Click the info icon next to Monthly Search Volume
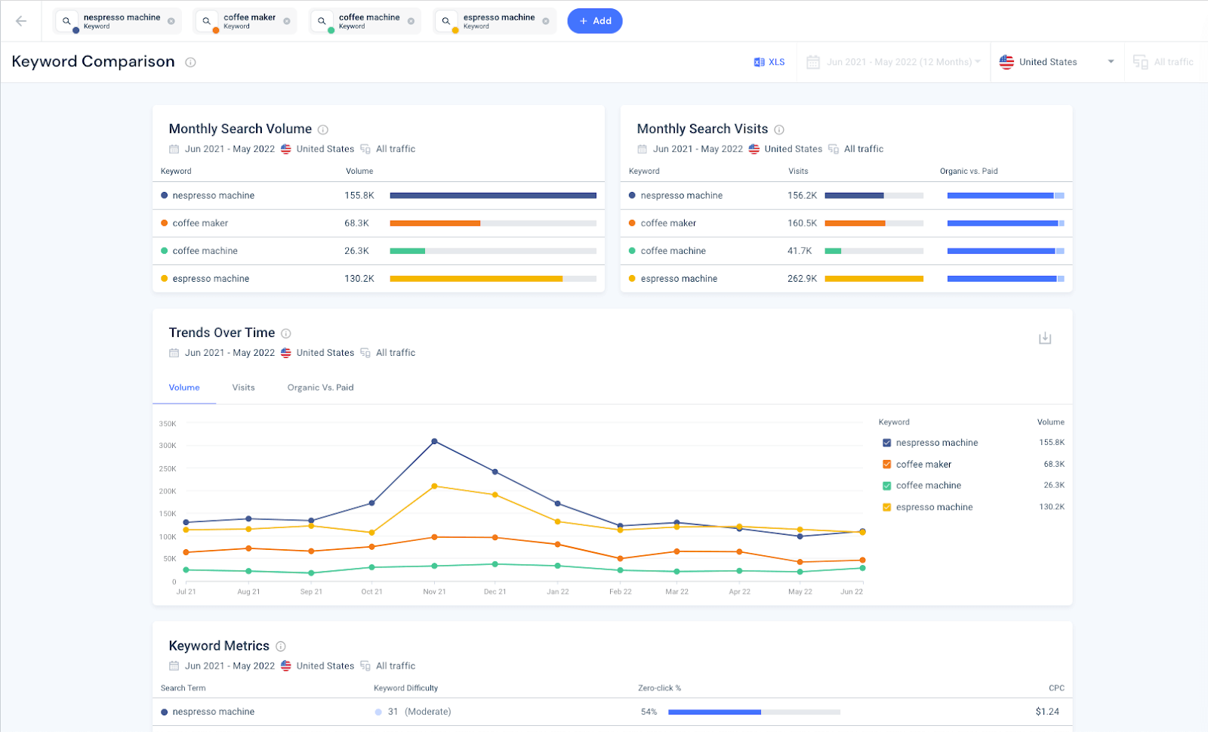This screenshot has height=732, width=1208. [x=324, y=128]
